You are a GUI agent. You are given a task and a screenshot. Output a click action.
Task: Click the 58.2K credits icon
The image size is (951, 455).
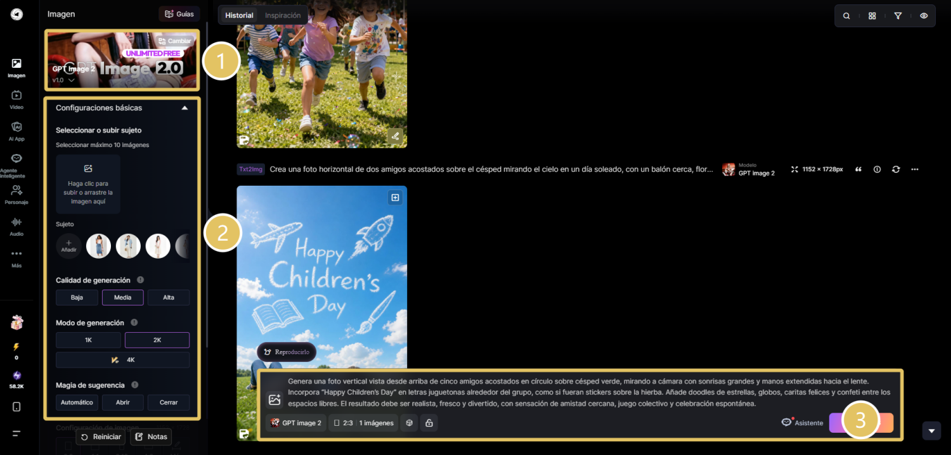pos(16,375)
